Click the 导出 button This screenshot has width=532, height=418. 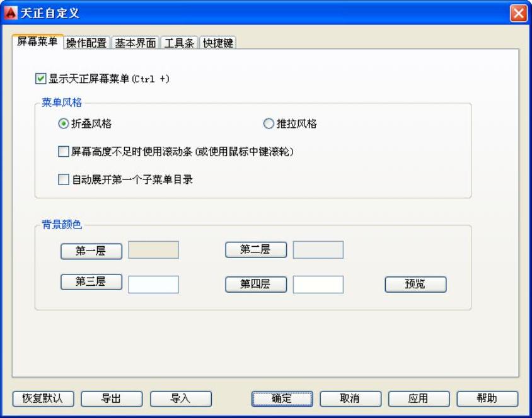tap(112, 398)
